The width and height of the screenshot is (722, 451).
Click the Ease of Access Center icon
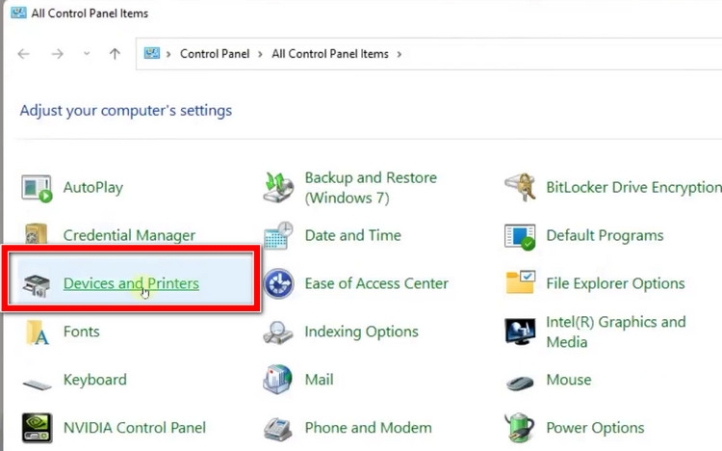coord(278,283)
